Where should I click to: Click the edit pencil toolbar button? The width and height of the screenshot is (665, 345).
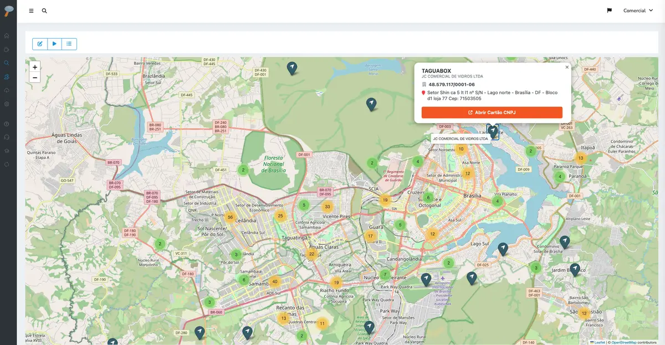tap(40, 44)
